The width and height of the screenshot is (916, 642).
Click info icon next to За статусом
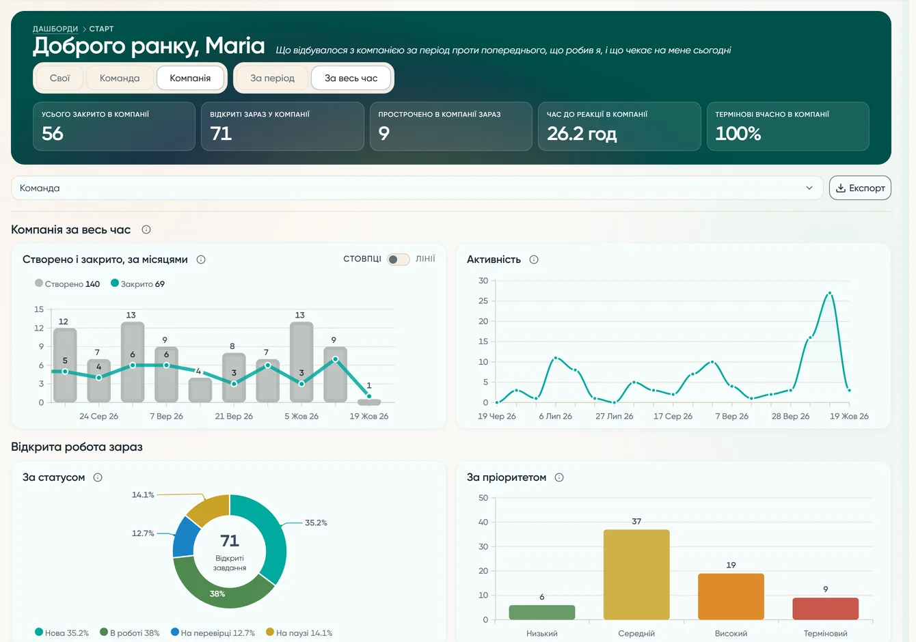(x=98, y=477)
